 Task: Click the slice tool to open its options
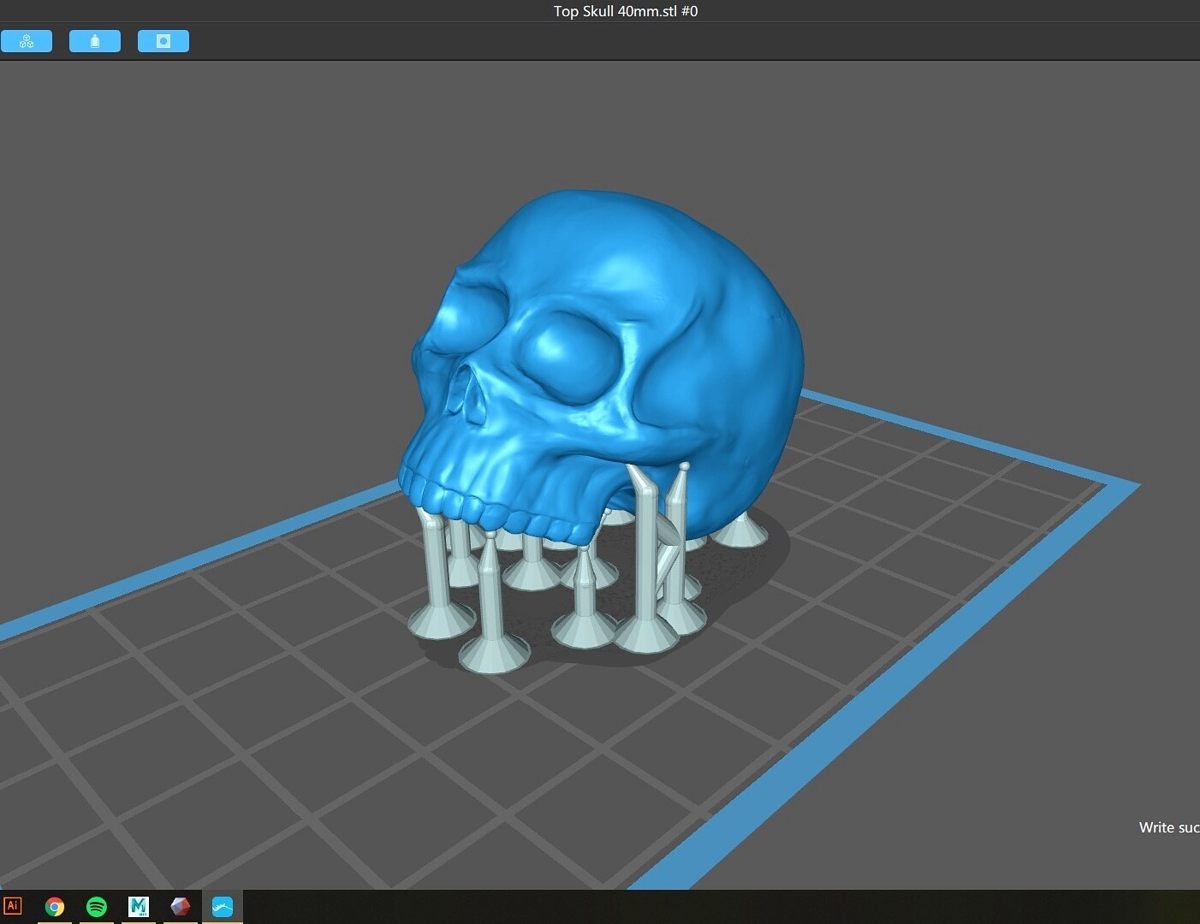163,40
